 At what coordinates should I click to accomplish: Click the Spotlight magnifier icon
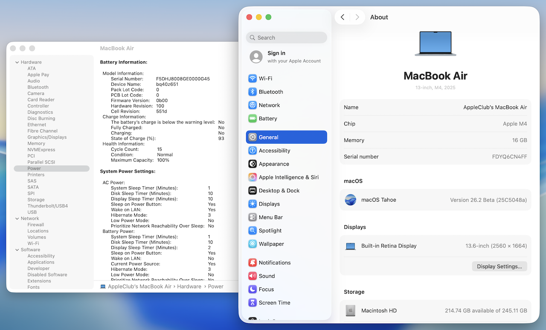253,231
